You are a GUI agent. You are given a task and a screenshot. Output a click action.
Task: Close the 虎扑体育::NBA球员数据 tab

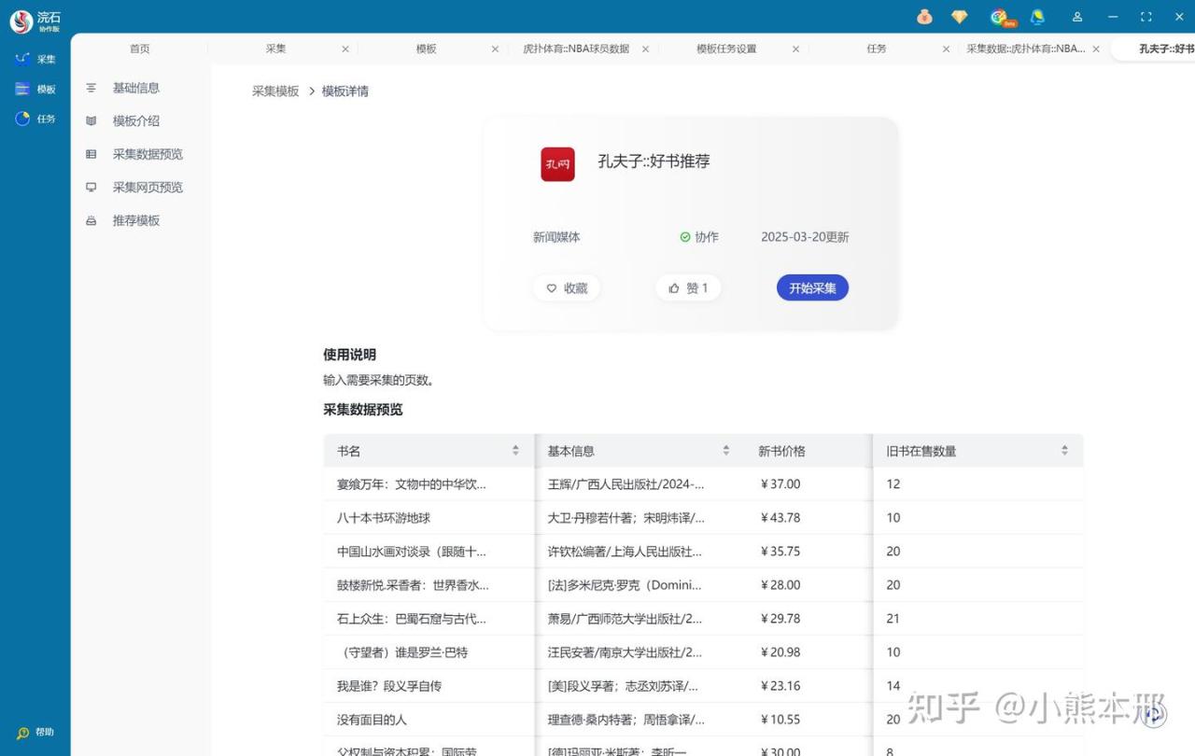(645, 49)
